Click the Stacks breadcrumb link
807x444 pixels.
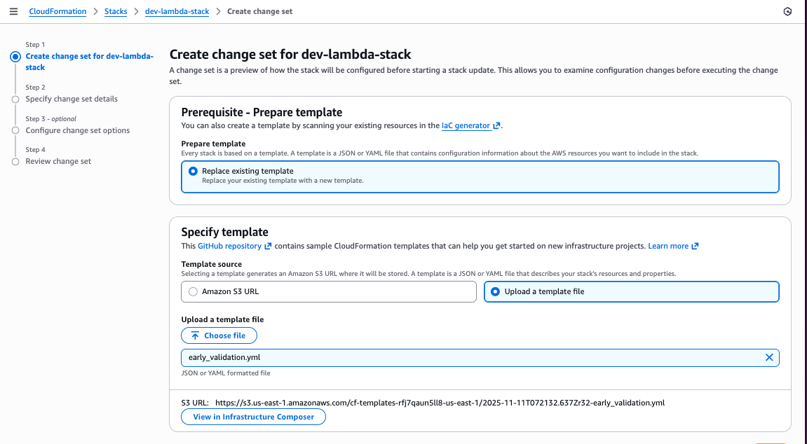tap(115, 11)
